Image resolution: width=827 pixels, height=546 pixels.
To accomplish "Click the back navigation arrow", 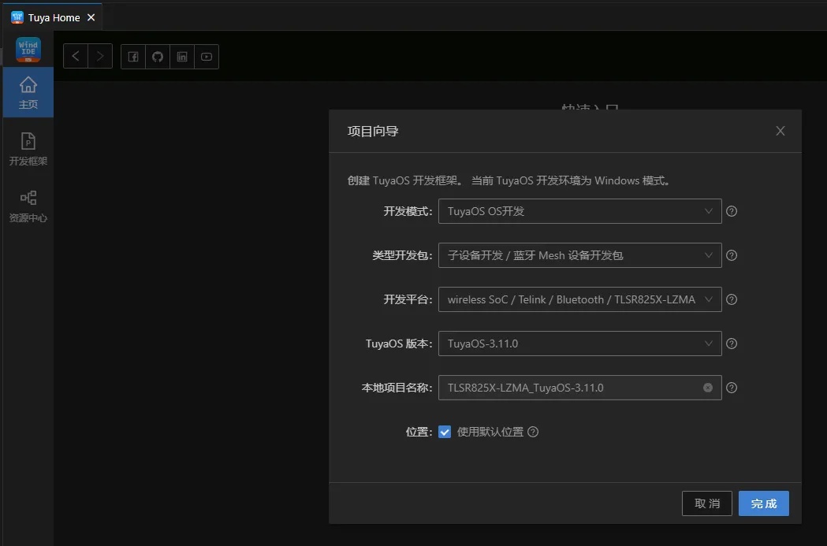I will click(76, 57).
